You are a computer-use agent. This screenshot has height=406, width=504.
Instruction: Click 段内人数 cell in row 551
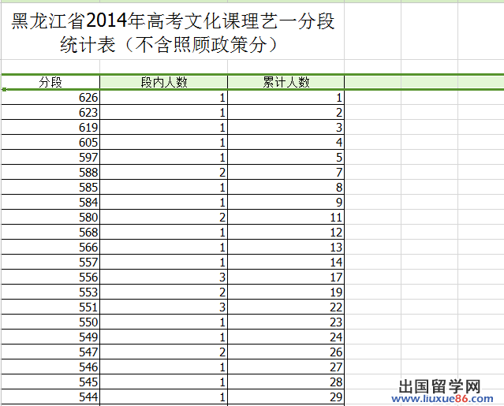[163, 307]
